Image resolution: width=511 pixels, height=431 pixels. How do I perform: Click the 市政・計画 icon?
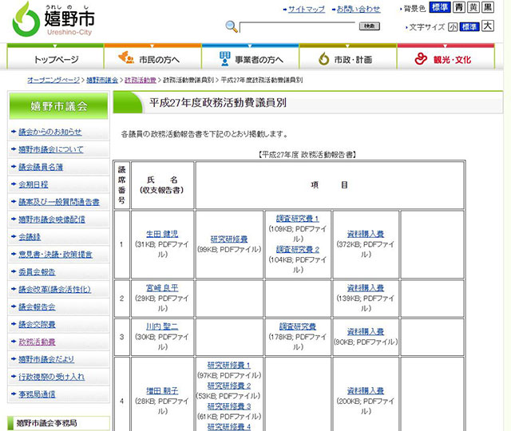pyautogui.click(x=324, y=59)
